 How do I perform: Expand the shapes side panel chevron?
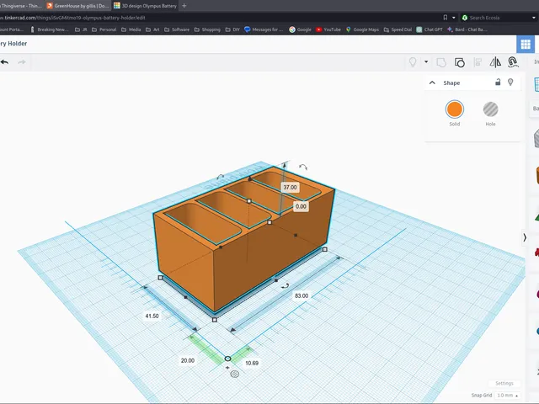pos(525,237)
